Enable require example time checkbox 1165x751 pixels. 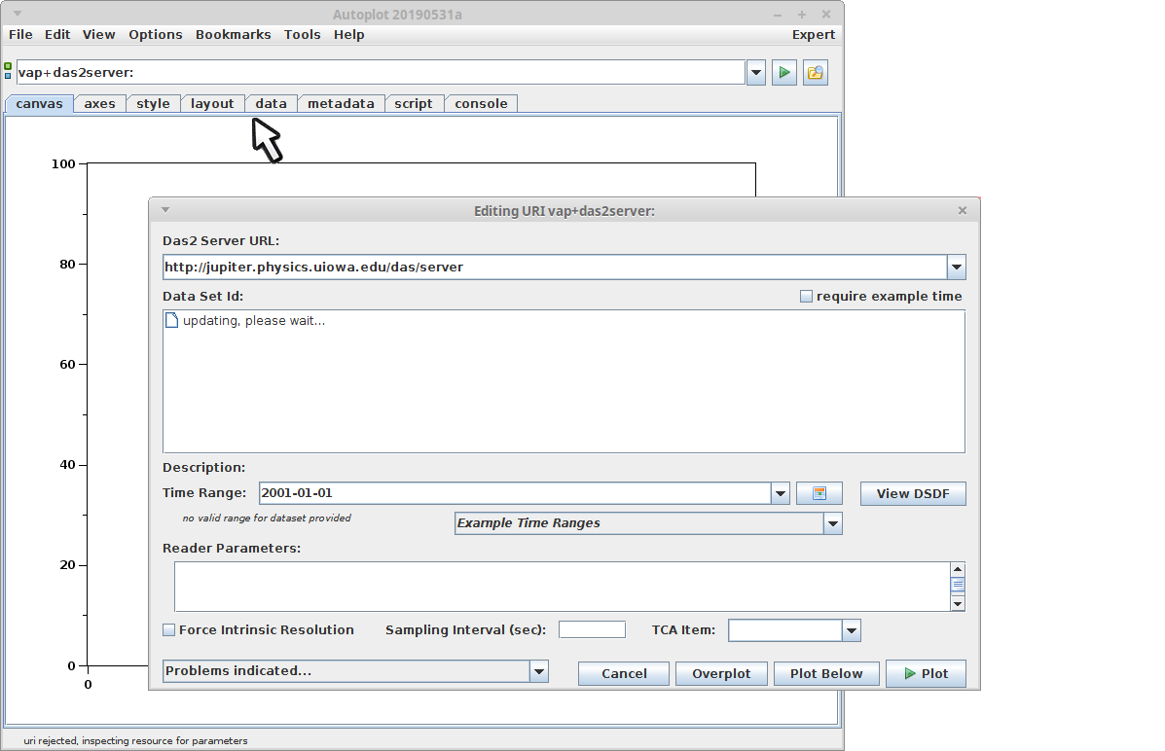806,297
